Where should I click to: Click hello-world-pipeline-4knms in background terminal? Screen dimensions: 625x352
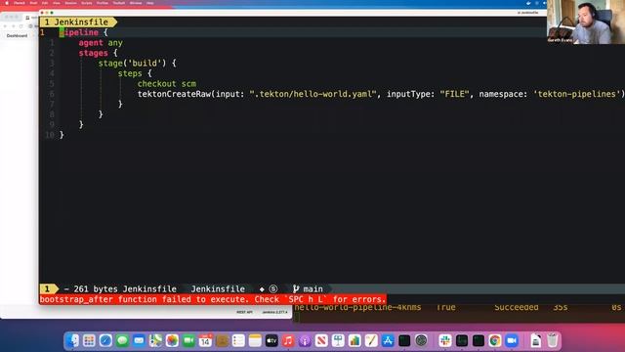click(358, 307)
